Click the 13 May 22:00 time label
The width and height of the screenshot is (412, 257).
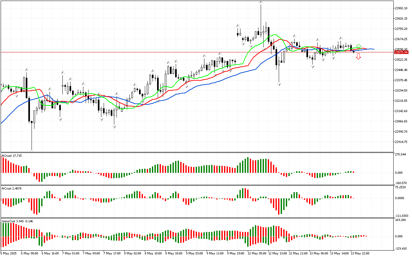tap(359, 253)
